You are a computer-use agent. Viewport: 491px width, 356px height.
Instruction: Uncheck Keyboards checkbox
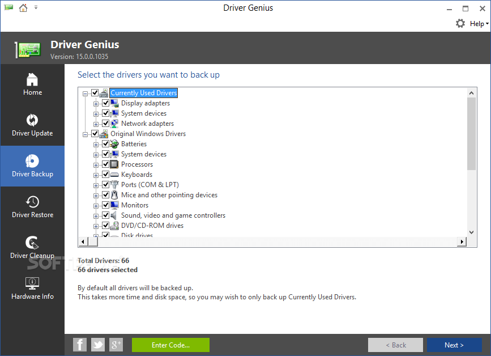pyautogui.click(x=106, y=174)
